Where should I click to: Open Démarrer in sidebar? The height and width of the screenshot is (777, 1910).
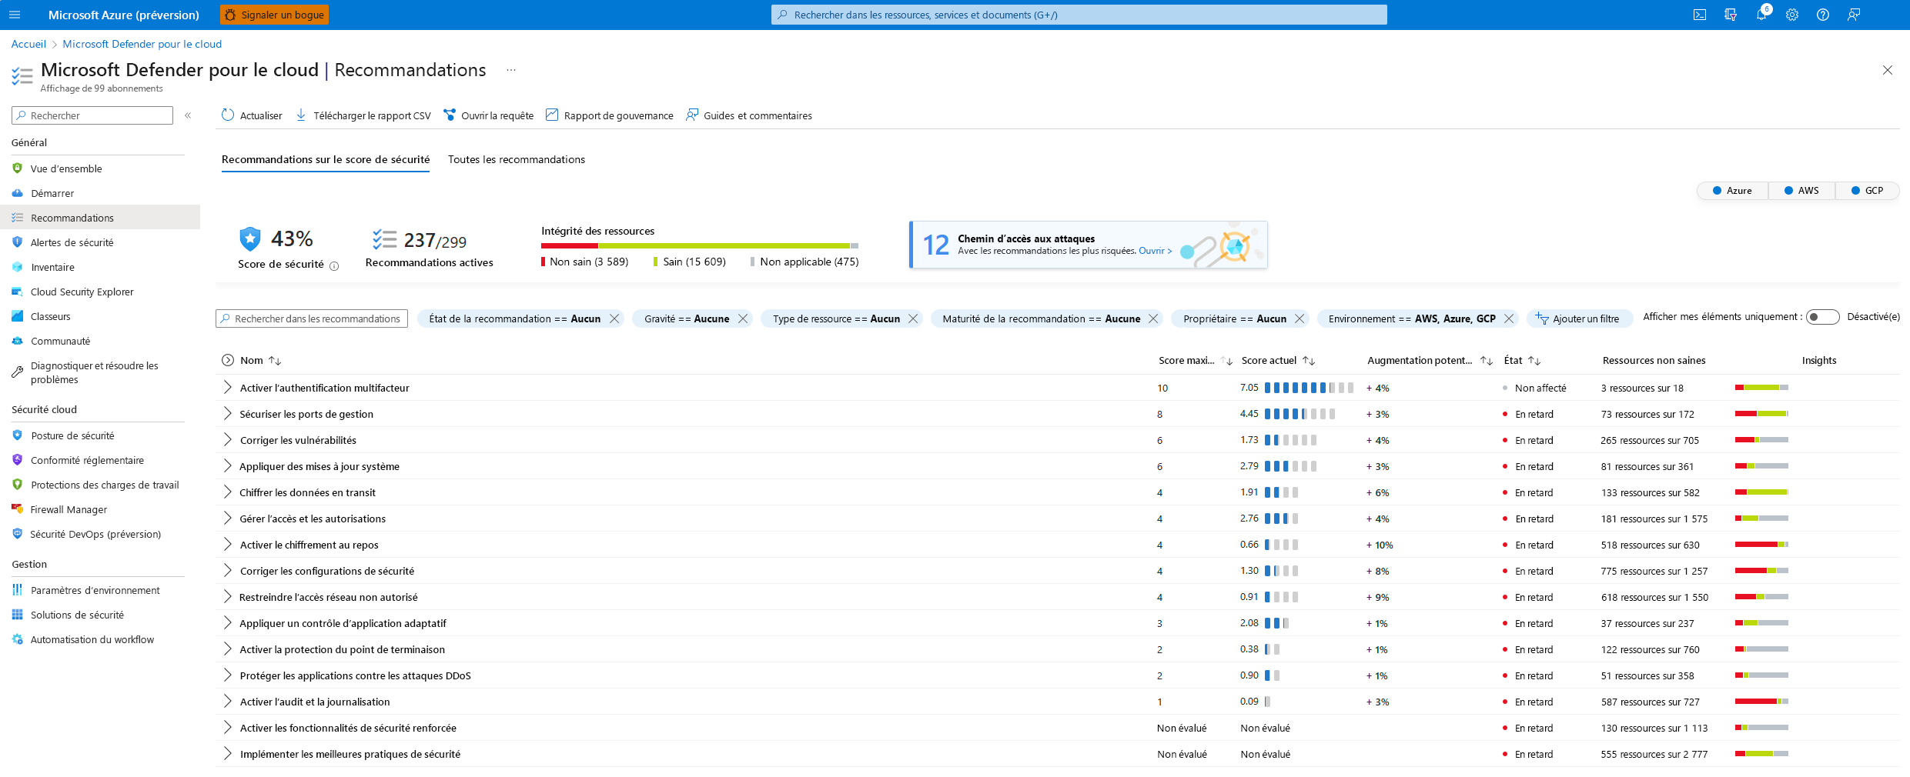tap(52, 193)
